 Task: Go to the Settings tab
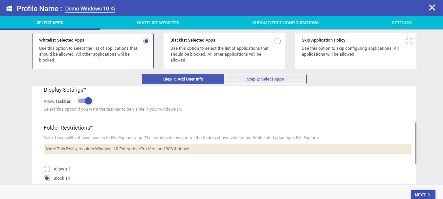[x=402, y=23]
